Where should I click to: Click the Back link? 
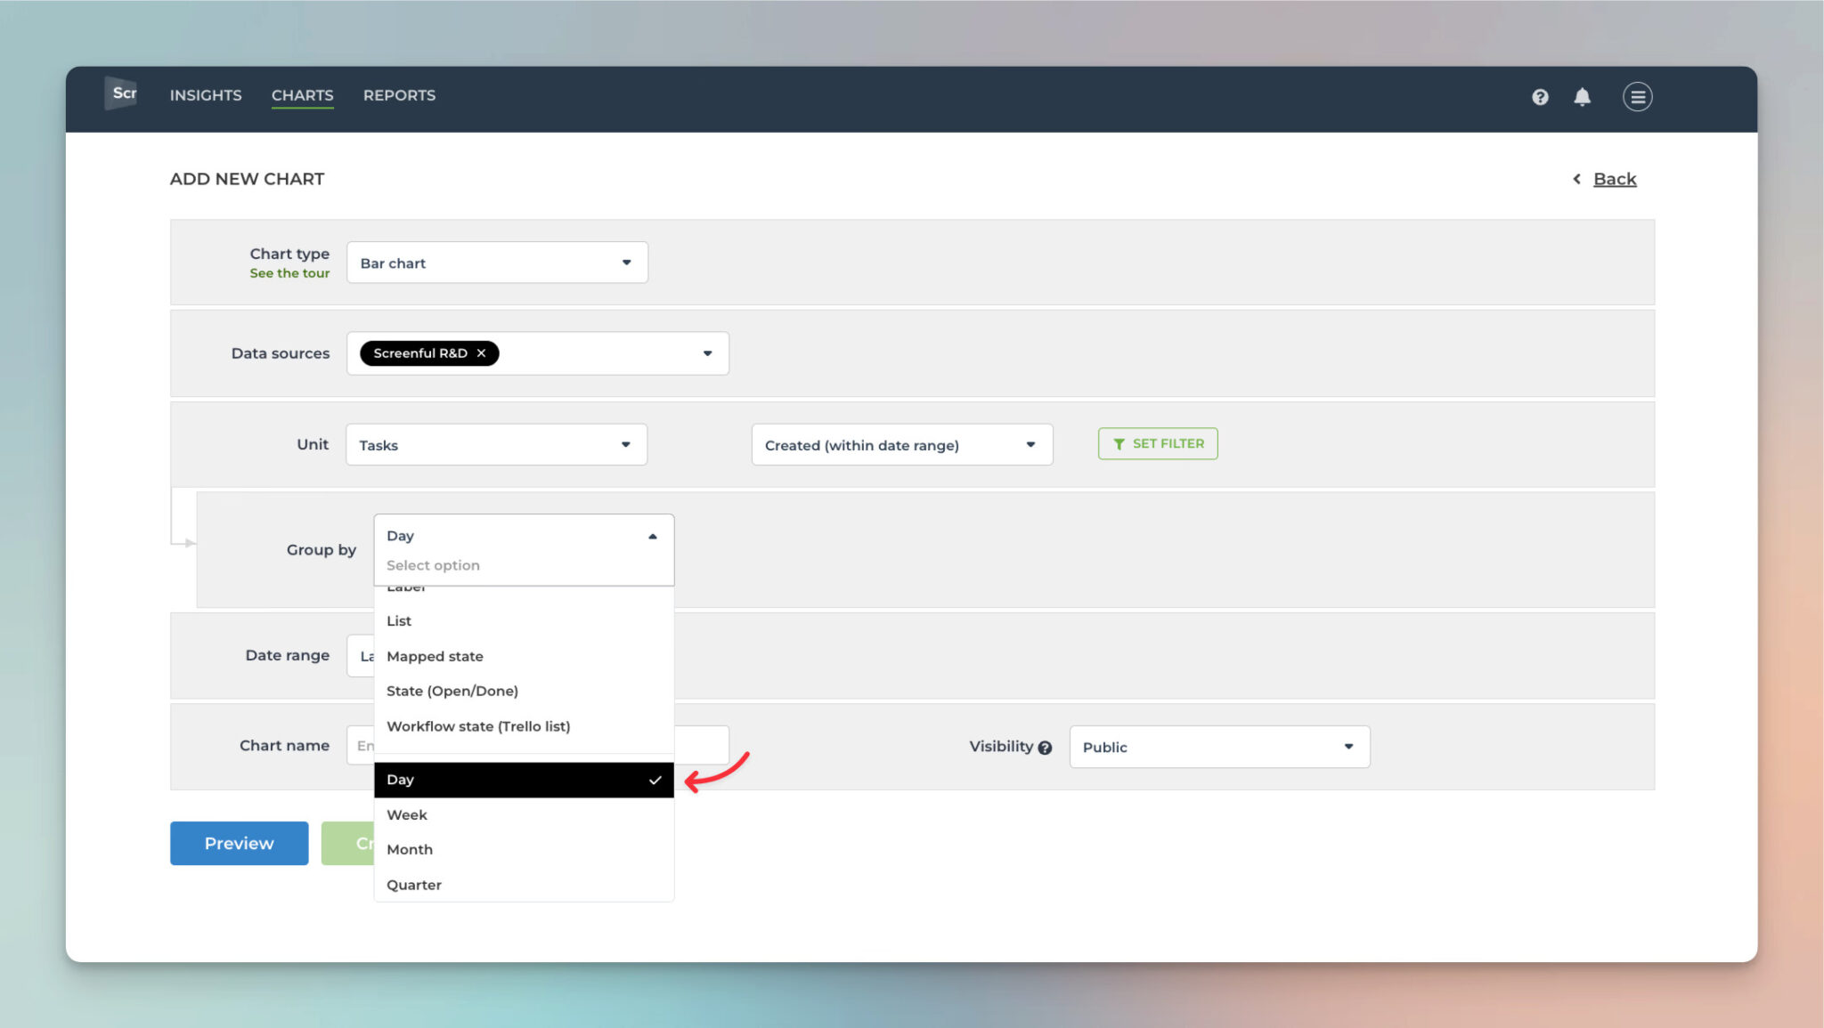tap(1615, 178)
